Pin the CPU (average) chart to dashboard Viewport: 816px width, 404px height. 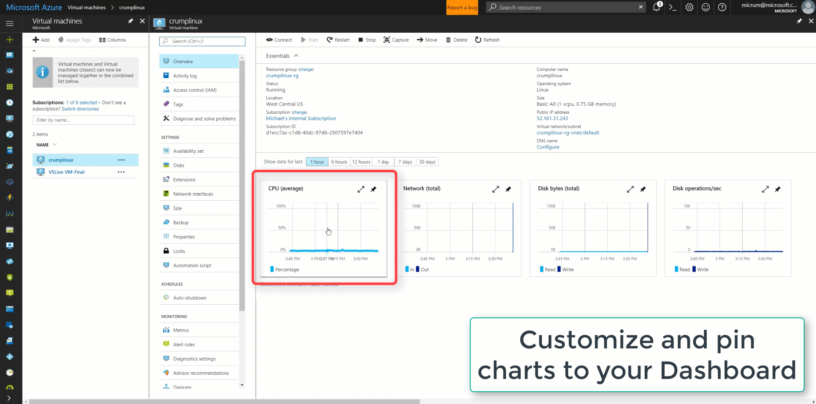pyautogui.click(x=374, y=189)
